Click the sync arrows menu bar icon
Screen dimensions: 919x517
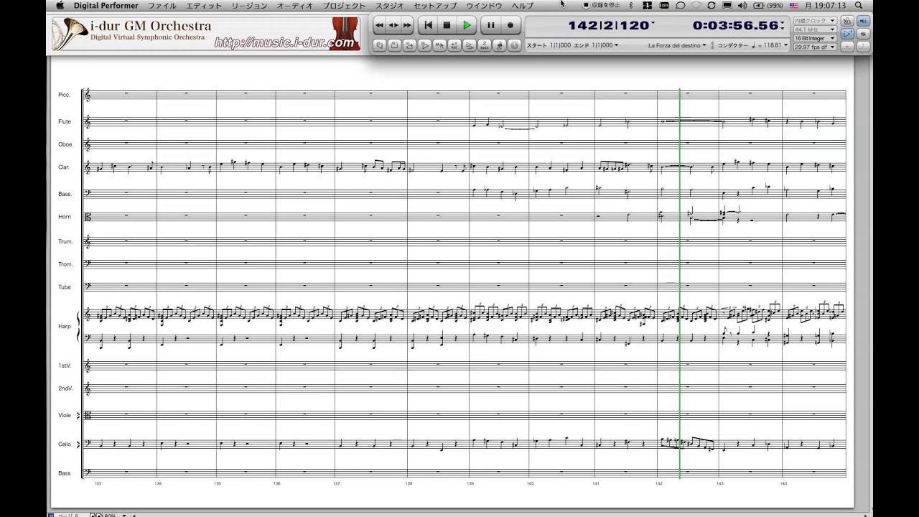point(712,6)
